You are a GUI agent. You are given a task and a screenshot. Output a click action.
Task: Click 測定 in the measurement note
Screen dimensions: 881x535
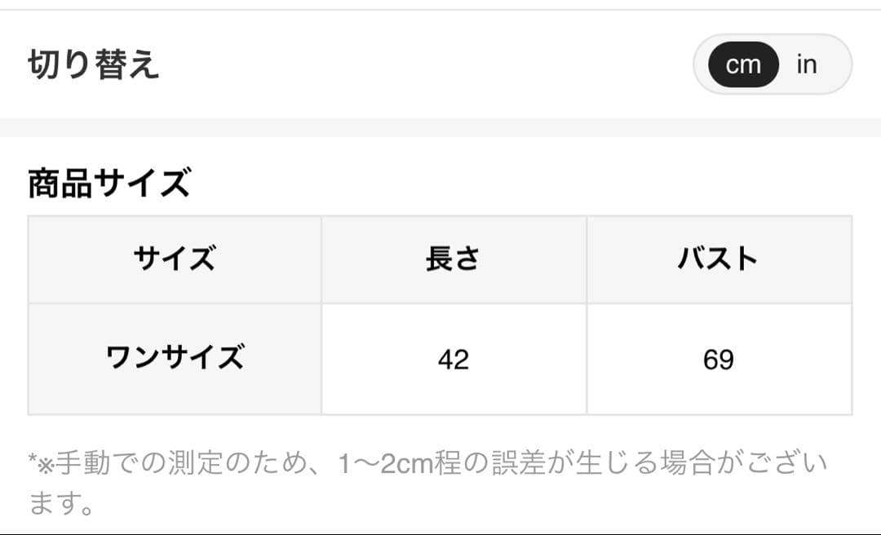(x=196, y=464)
